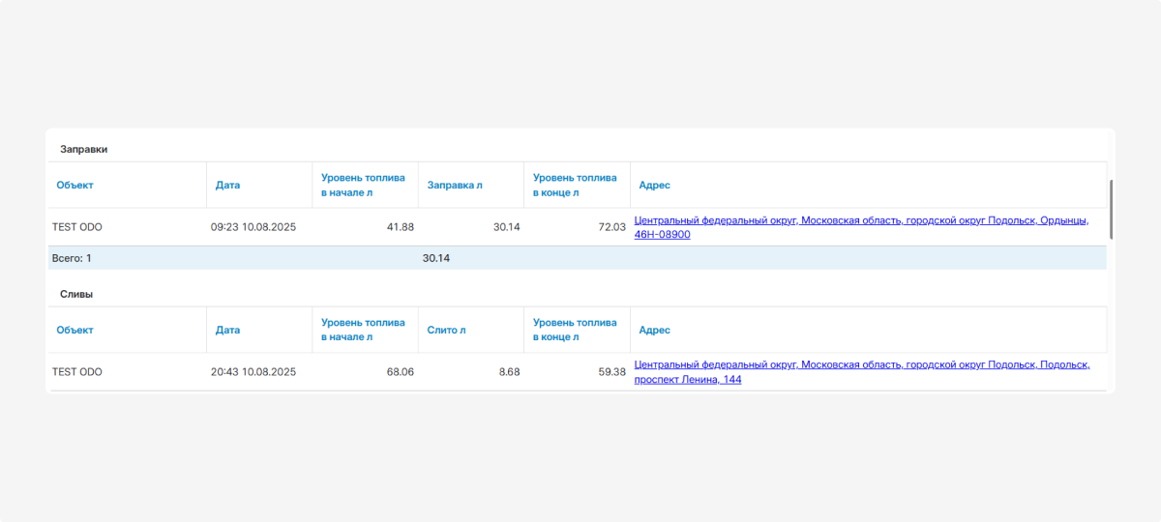Image resolution: width=1161 pixels, height=522 pixels.
Task: Select TEST ODO in the Сливы row
Action: pyautogui.click(x=77, y=372)
